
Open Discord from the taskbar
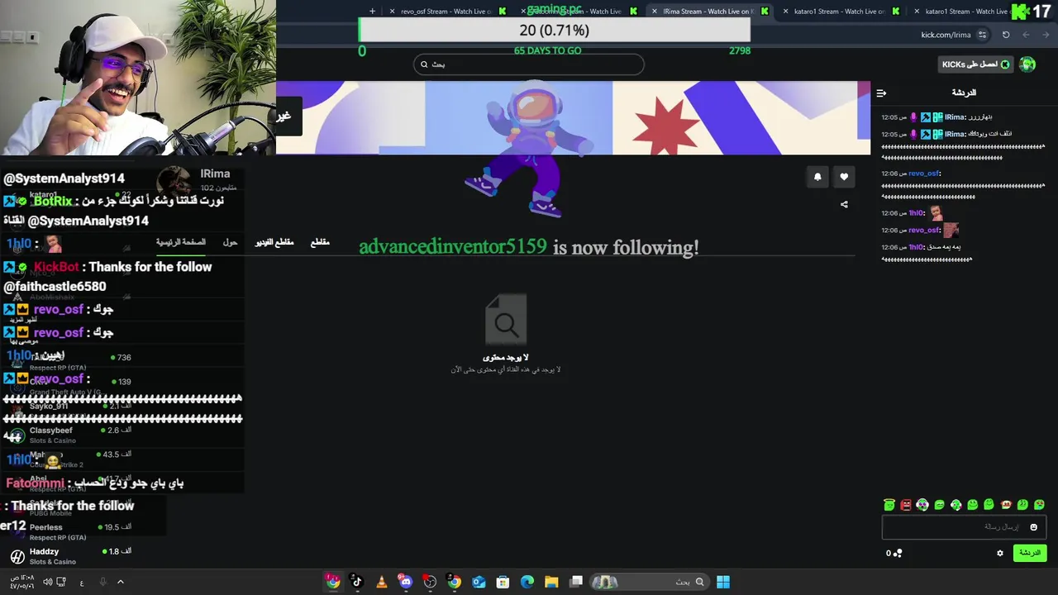coord(406,582)
